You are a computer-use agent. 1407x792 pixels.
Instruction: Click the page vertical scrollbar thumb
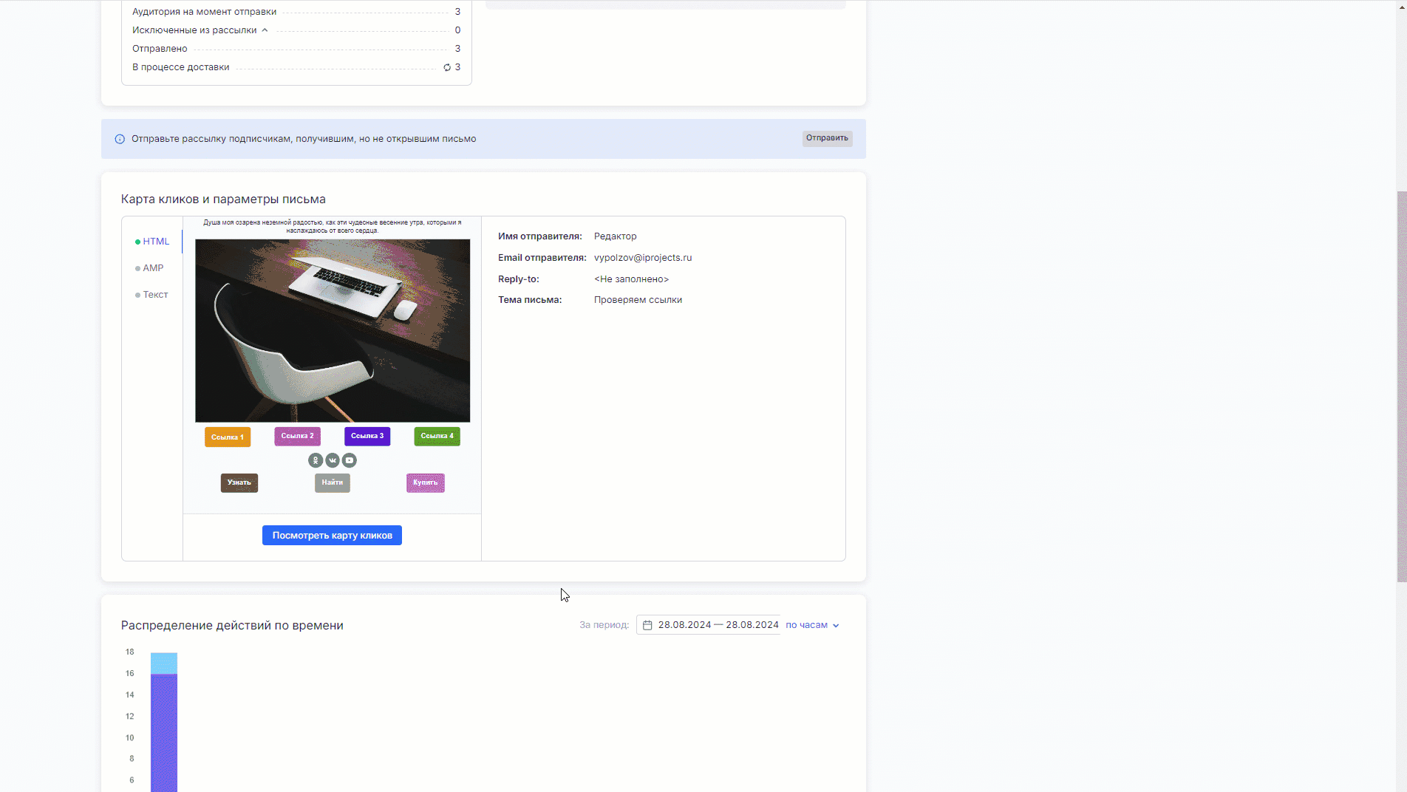coord(1401,384)
